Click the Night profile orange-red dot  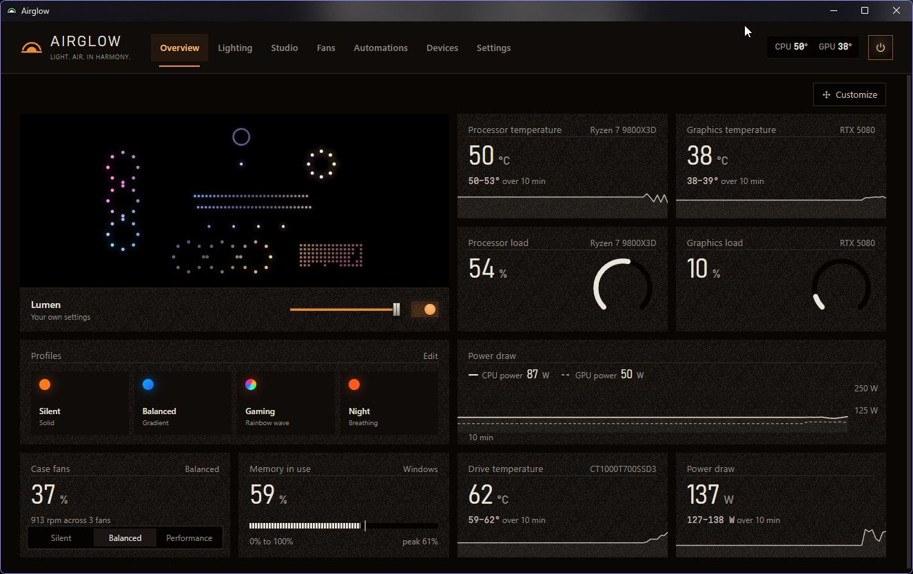(354, 385)
